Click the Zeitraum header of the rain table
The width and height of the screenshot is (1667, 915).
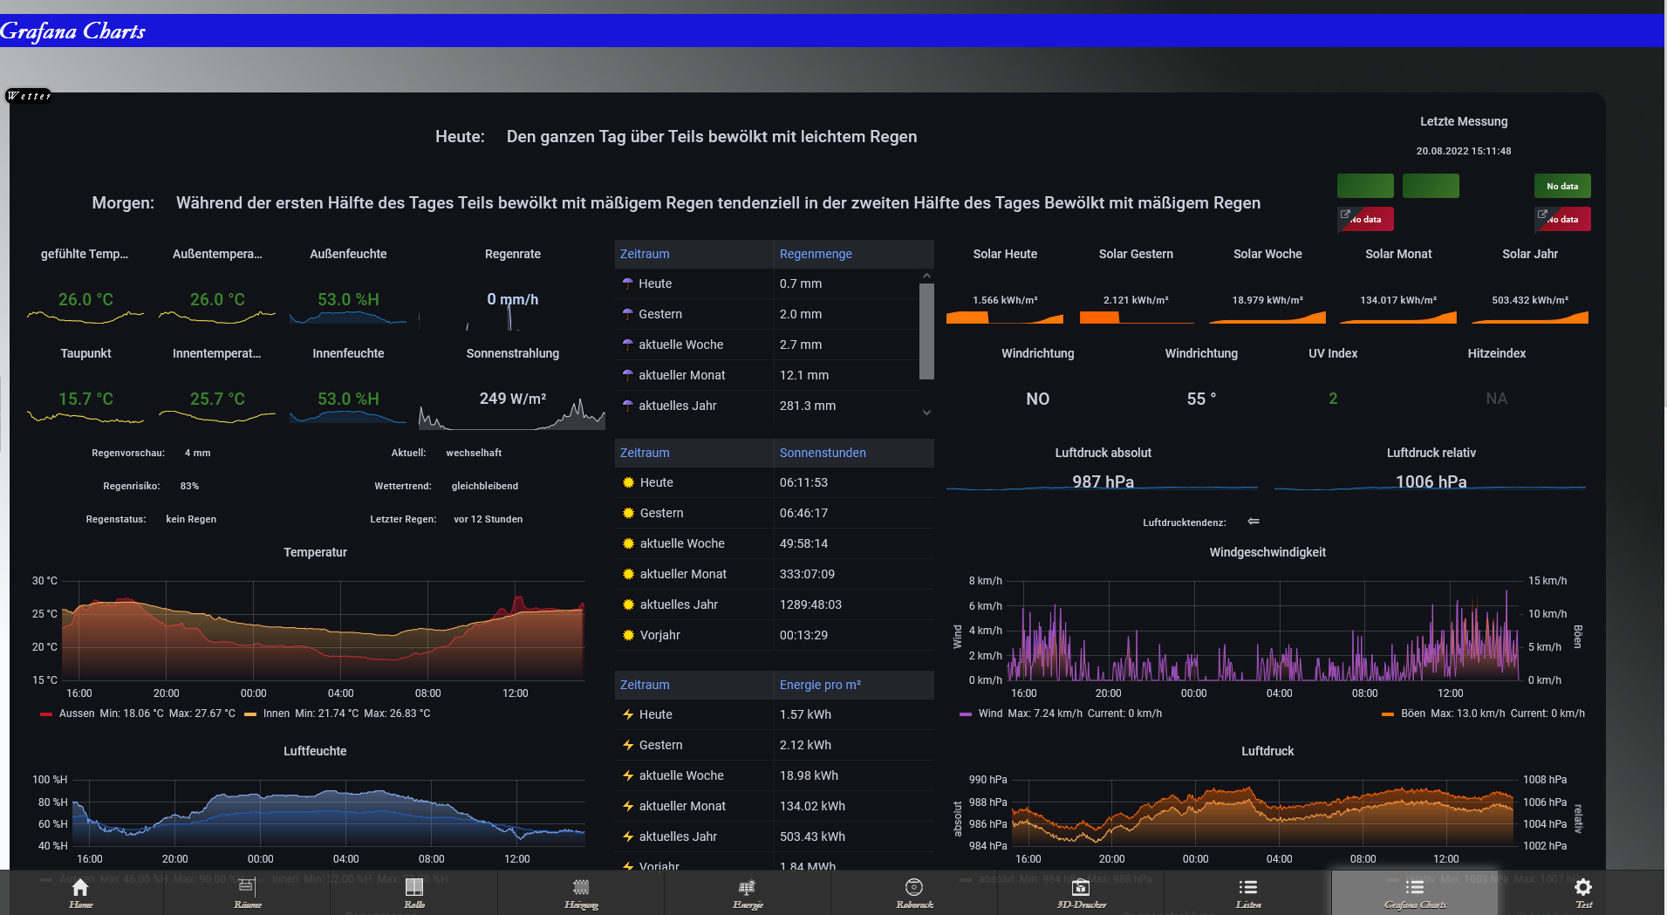coord(645,254)
